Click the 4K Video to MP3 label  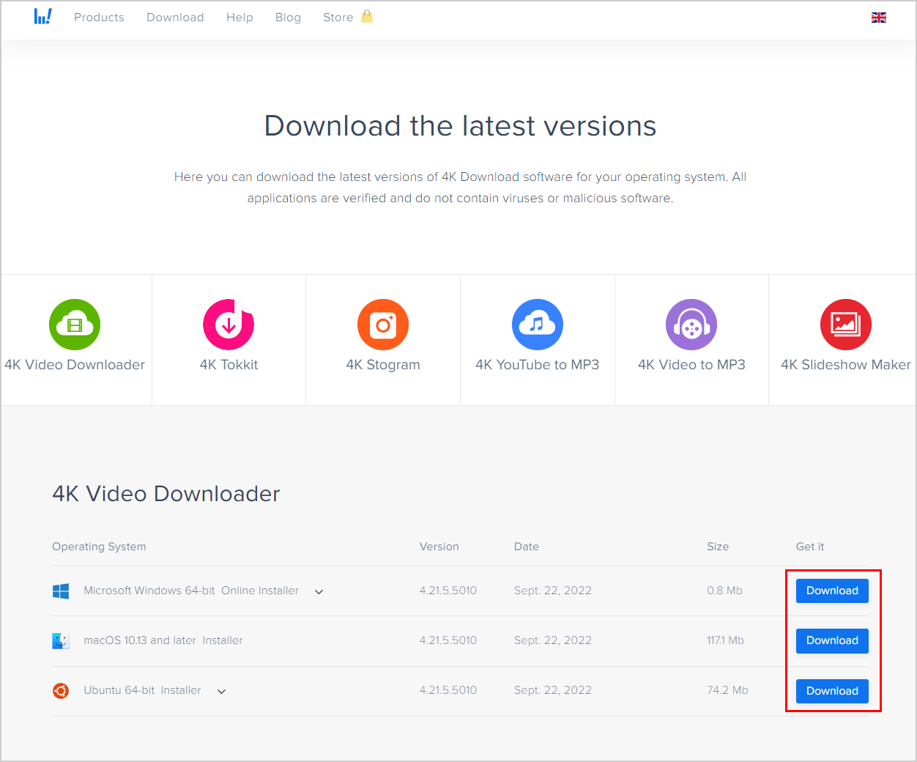[x=691, y=365]
